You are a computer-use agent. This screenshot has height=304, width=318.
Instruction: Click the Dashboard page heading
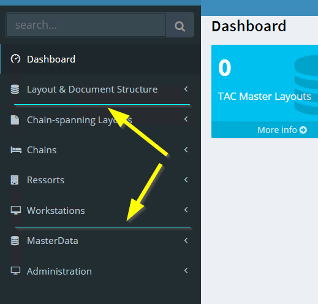(249, 26)
